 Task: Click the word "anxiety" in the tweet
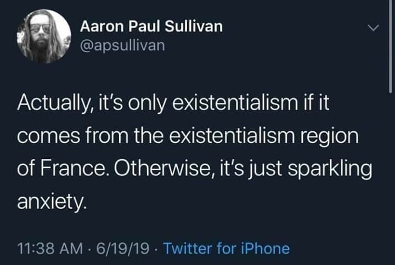(x=50, y=203)
